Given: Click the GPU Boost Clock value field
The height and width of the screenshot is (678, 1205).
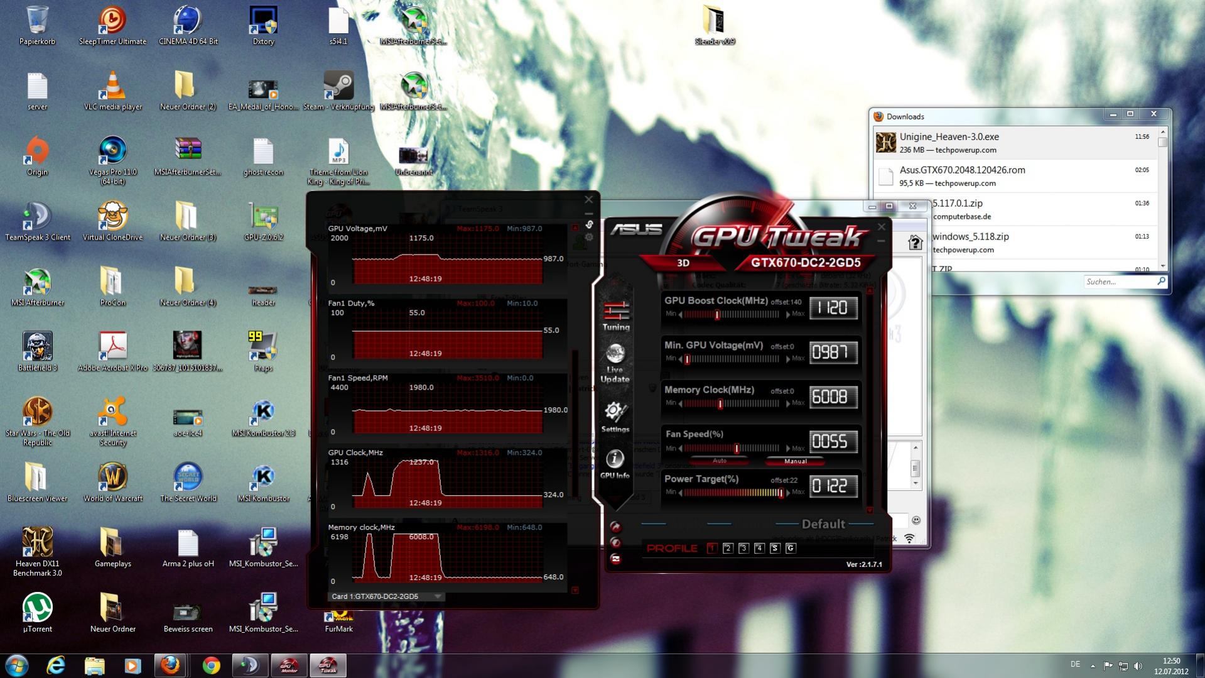Looking at the screenshot, I should click(x=833, y=308).
